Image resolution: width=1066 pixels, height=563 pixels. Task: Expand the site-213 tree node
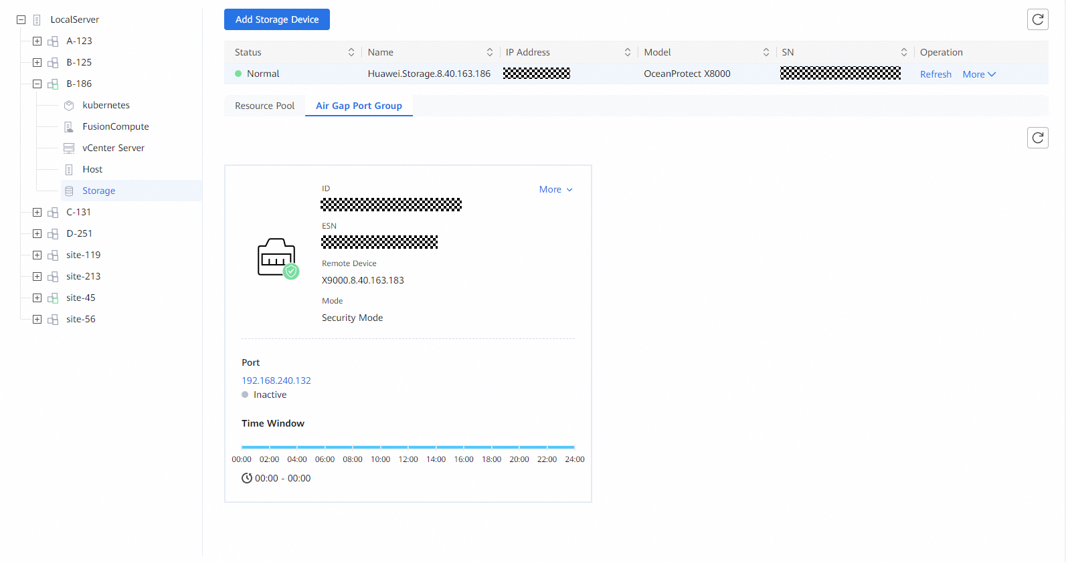click(37, 277)
